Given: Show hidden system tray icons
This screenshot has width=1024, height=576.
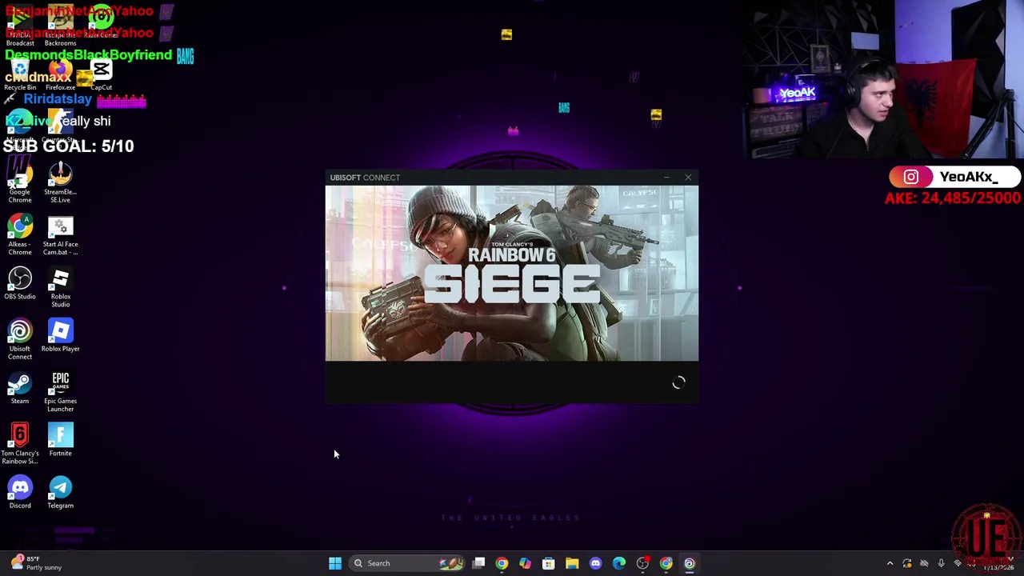Looking at the screenshot, I should pos(890,564).
